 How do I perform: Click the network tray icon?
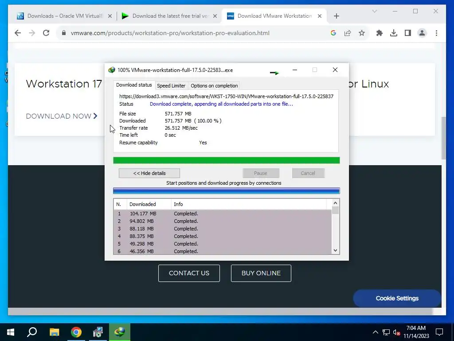pyautogui.click(x=386, y=332)
